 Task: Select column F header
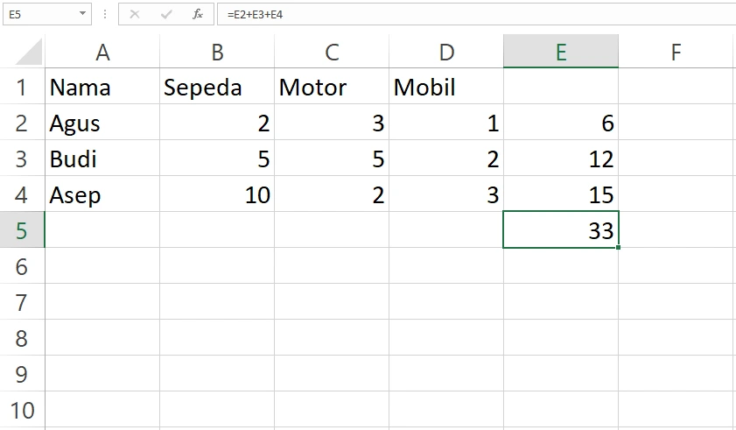pos(676,52)
